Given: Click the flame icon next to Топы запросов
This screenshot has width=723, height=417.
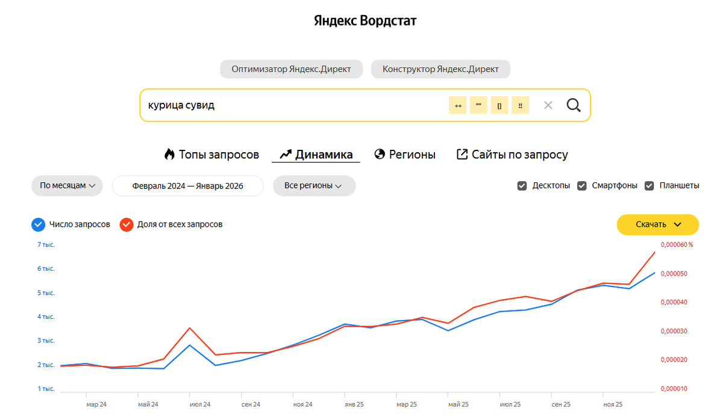Looking at the screenshot, I should point(170,154).
